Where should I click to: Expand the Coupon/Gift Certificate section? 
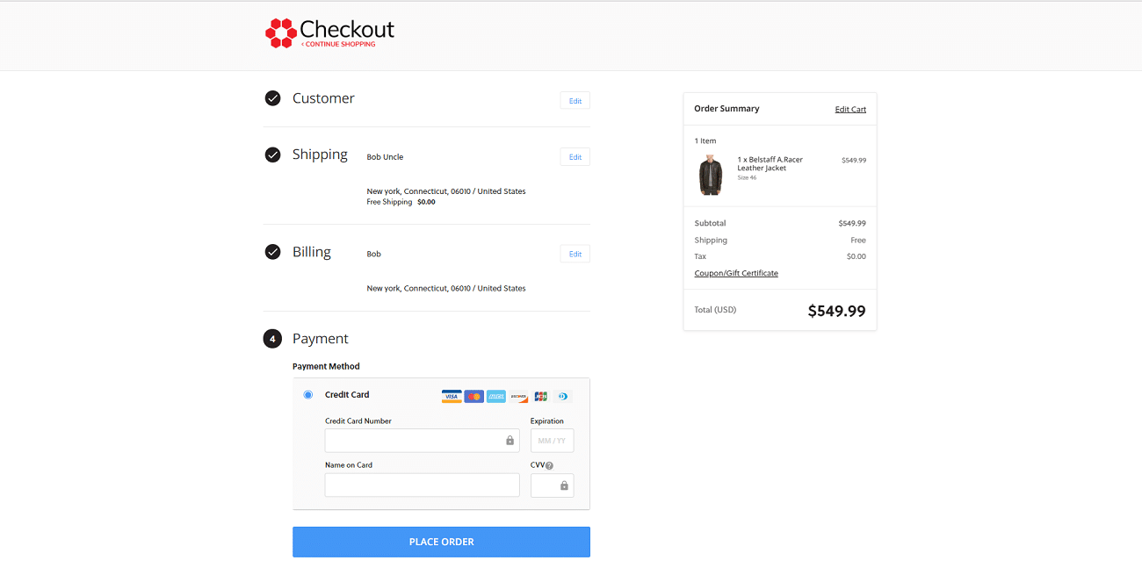pos(736,273)
